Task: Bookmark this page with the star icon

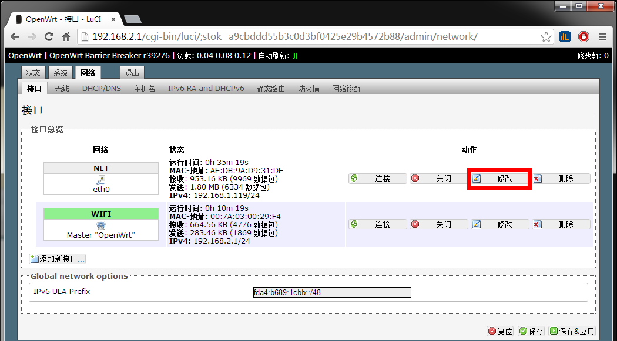Action: pos(546,37)
